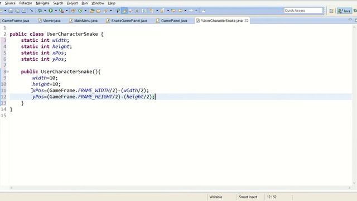Open the Project menu
Viewport: 357px width, 201px height.
73,3
